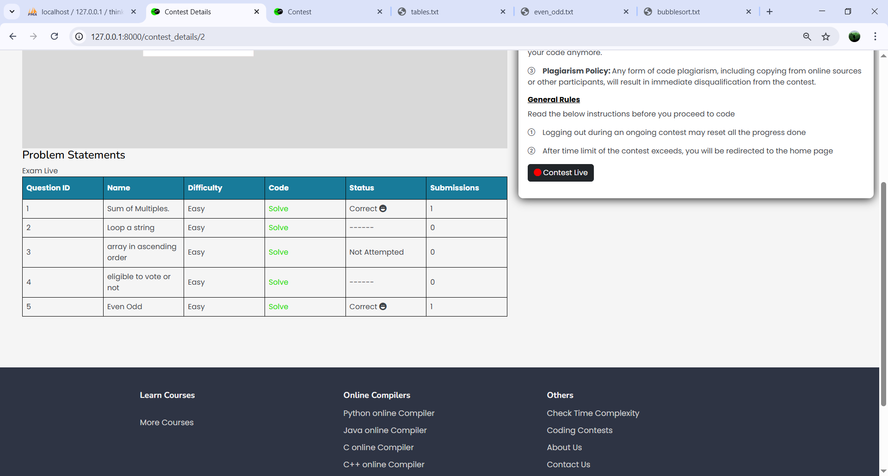Open the zoom magnifier icon in address bar
Screen dimensions: 888x476
click(x=807, y=37)
